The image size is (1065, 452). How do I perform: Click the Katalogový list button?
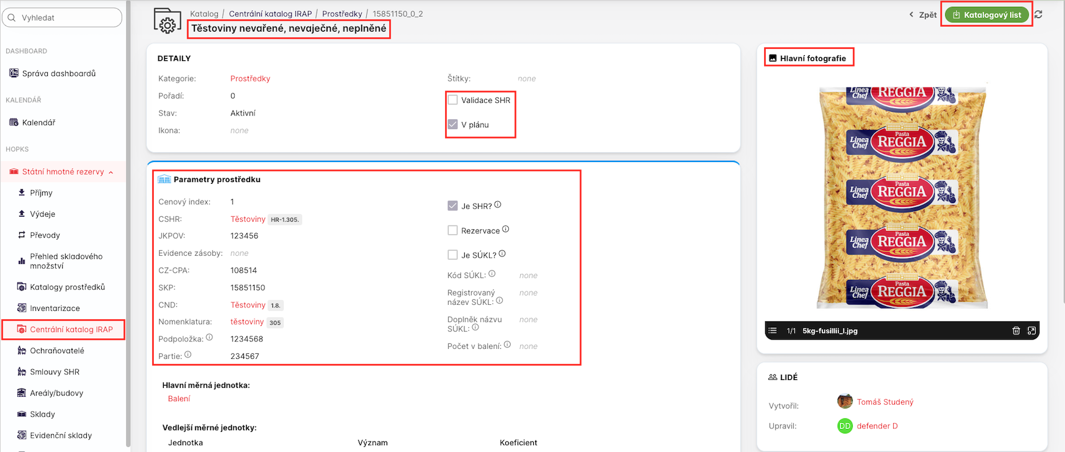tap(986, 15)
